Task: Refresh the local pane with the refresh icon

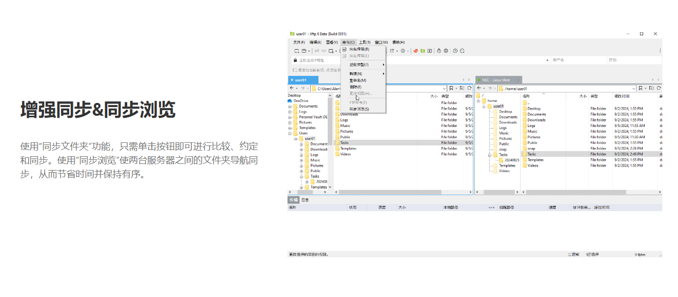Action: click(469, 88)
